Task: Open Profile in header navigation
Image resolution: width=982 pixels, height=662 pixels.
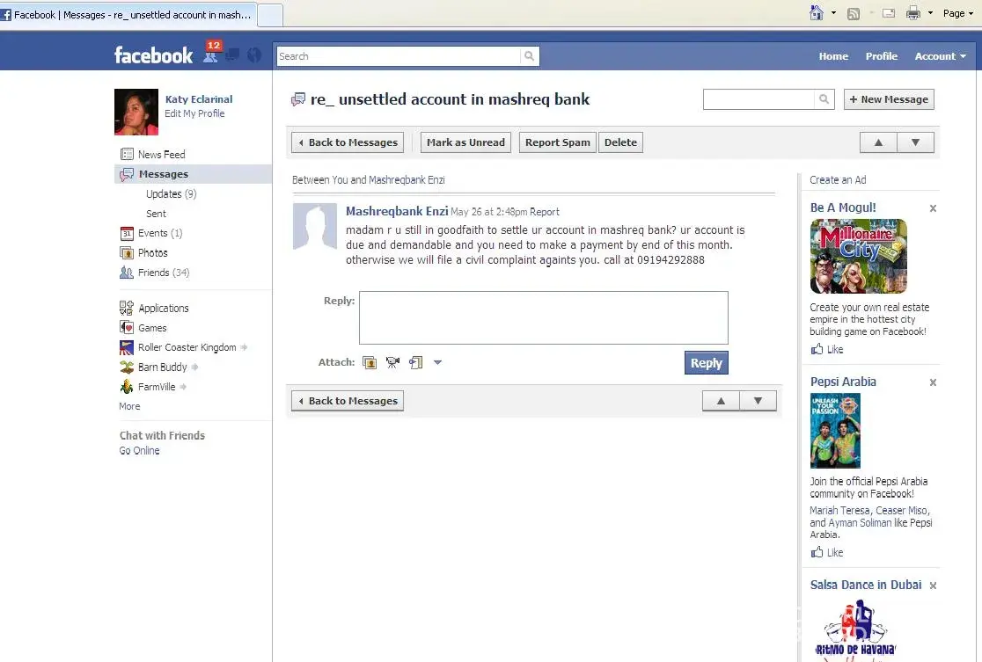Action: pos(881,56)
